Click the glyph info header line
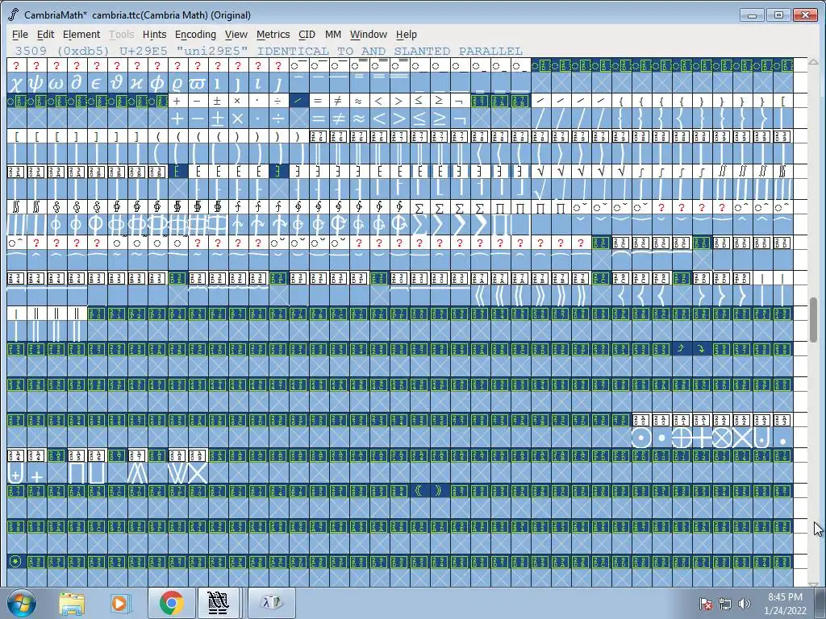This screenshot has width=826, height=619. pyautogui.click(x=269, y=51)
